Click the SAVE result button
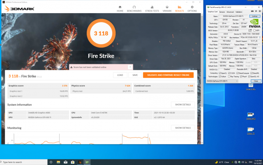Screen dimensions: 263x165 (x=135, y=75)
